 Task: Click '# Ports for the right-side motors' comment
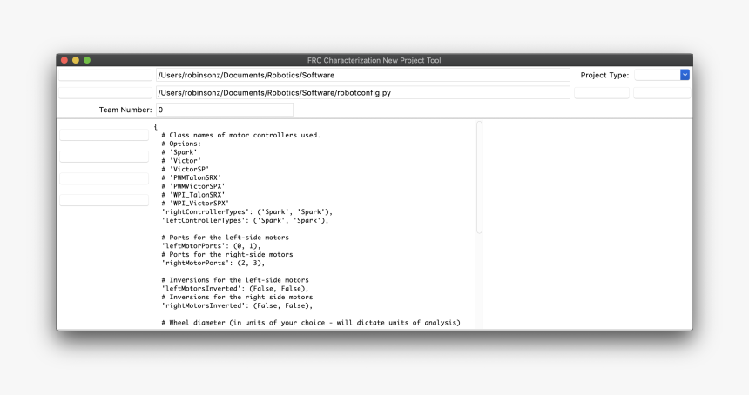click(227, 255)
